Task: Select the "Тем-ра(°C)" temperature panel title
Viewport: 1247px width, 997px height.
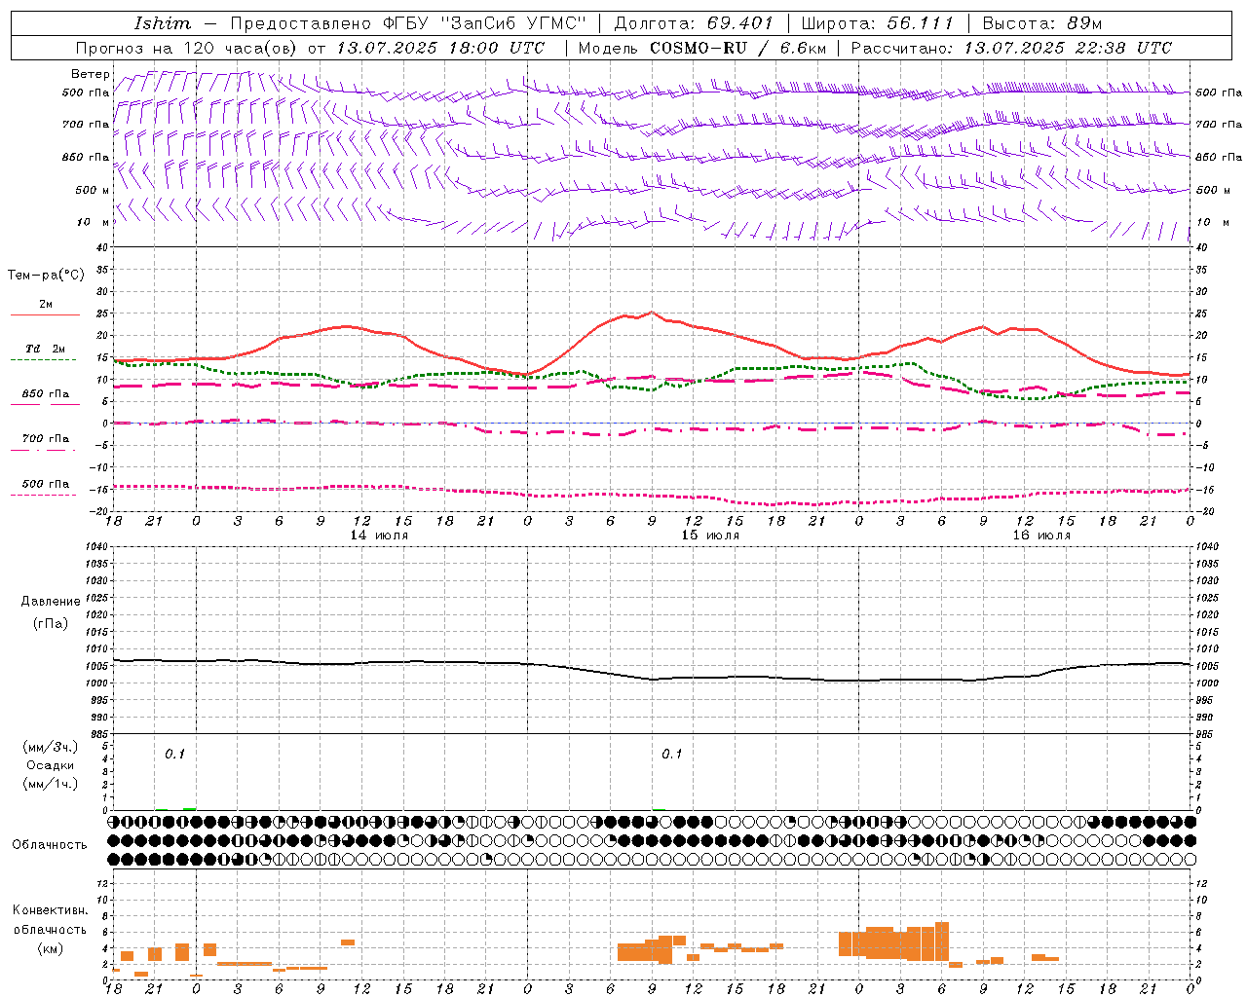Action: click(46, 276)
